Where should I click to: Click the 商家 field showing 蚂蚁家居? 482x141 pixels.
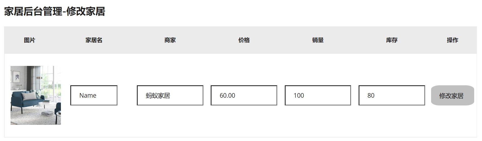tap(170, 96)
